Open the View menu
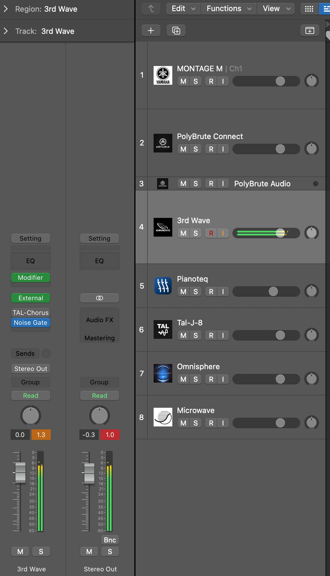This screenshot has width=330, height=576. [276, 8]
